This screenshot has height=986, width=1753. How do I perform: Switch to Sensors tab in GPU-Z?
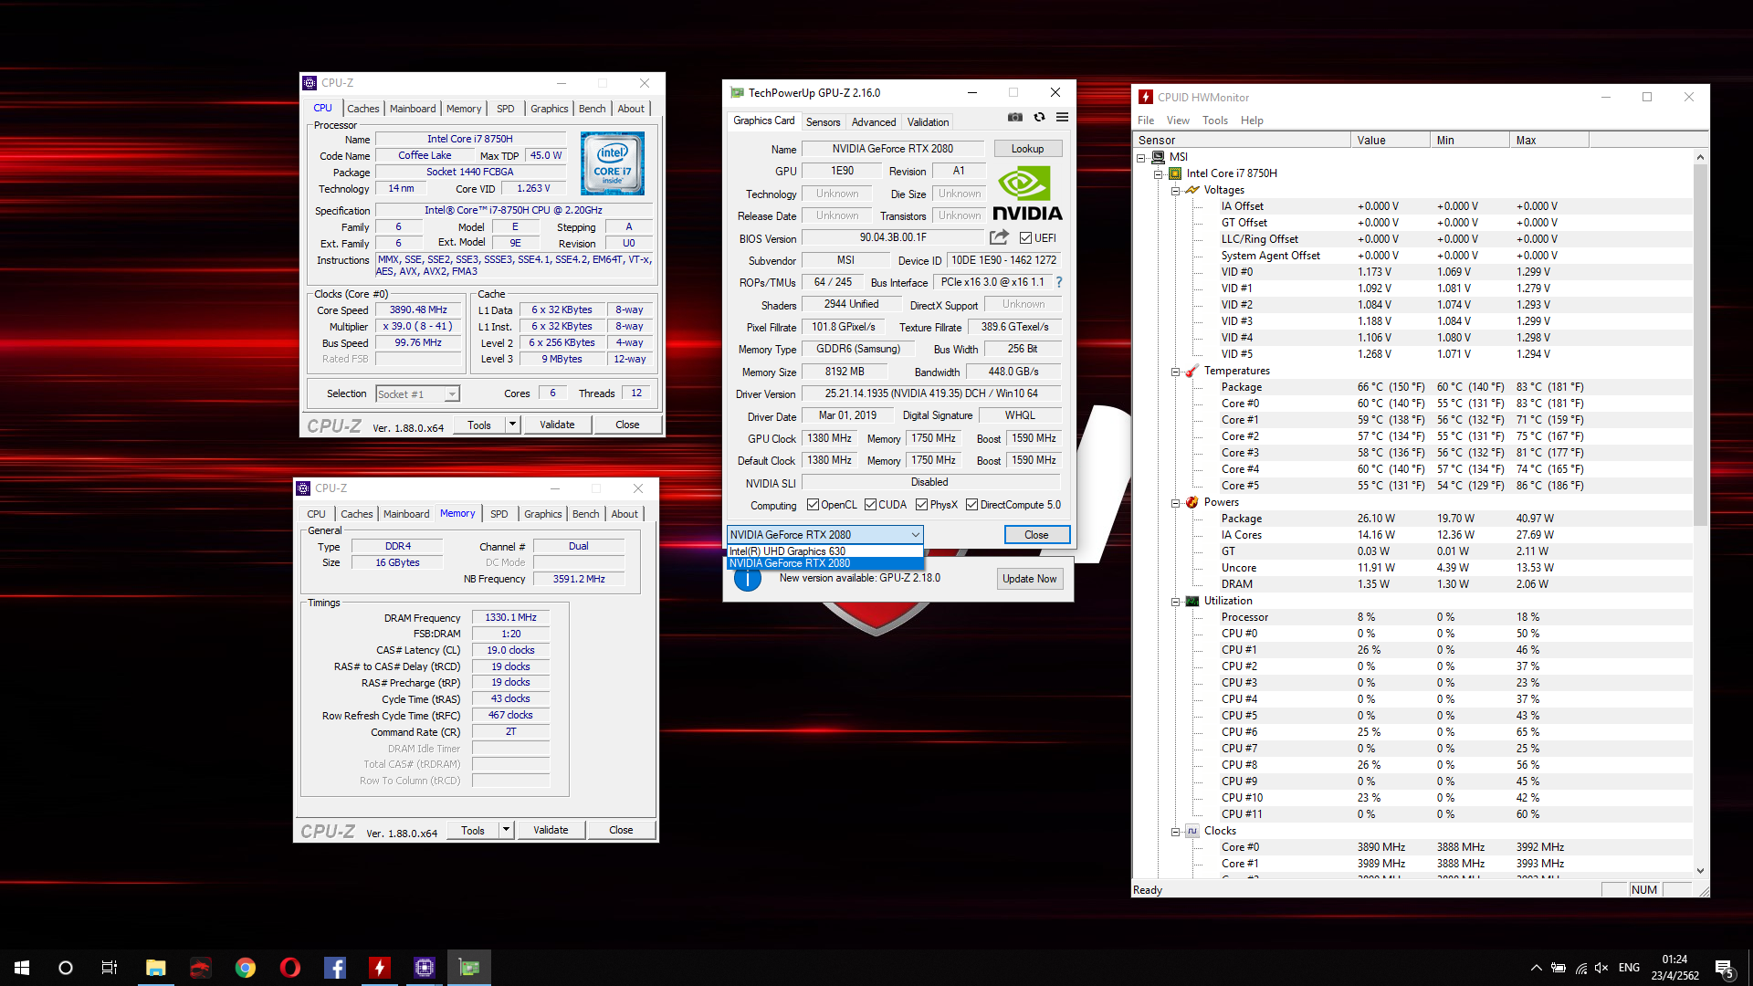(x=823, y=122)
